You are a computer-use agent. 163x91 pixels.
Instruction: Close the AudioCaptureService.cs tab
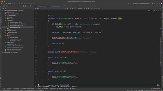(48, 6)
